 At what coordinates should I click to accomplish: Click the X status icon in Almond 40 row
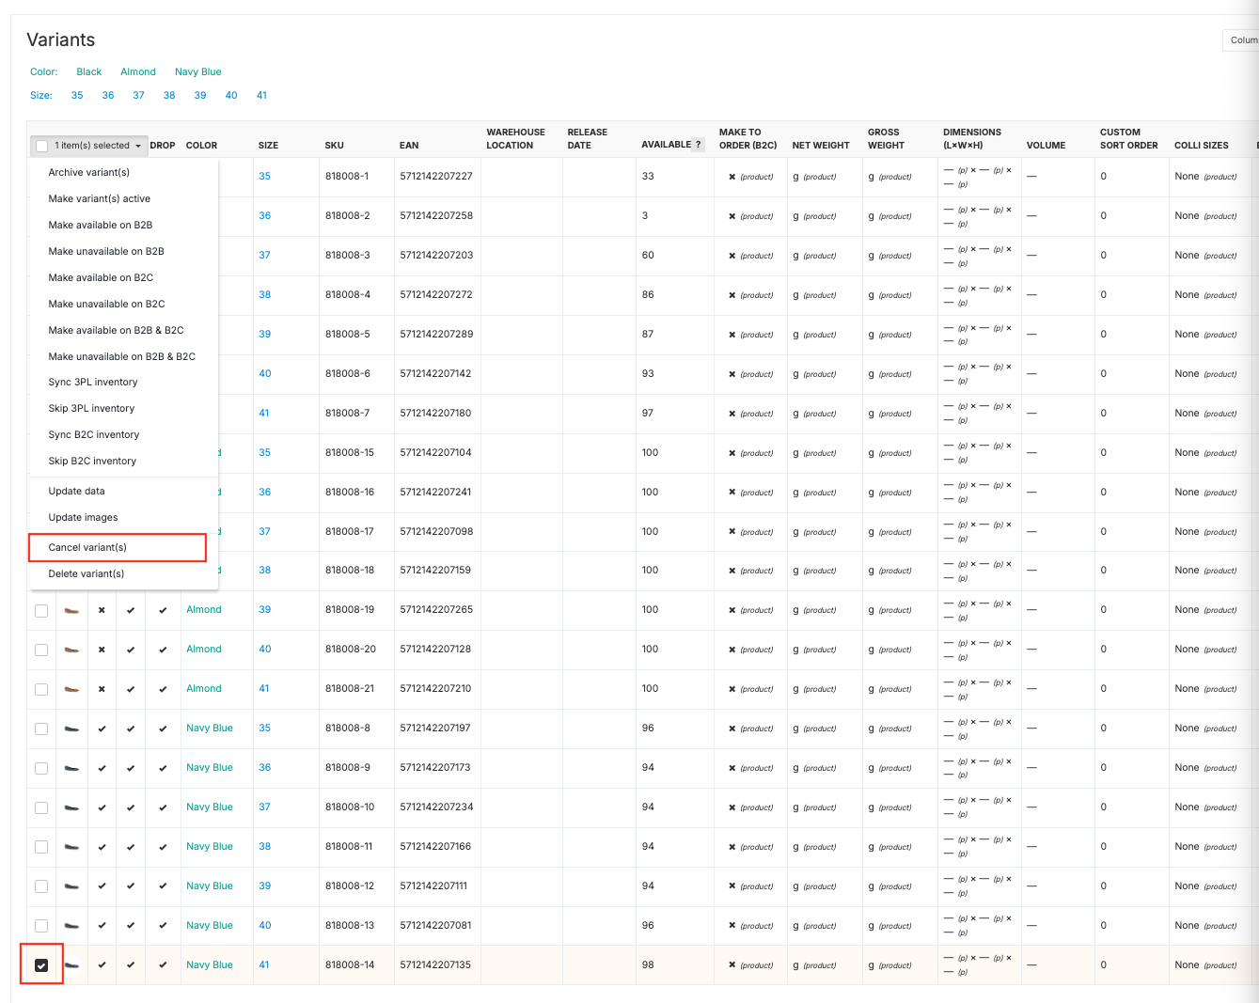pyautogui.click(x=102, y=650)
